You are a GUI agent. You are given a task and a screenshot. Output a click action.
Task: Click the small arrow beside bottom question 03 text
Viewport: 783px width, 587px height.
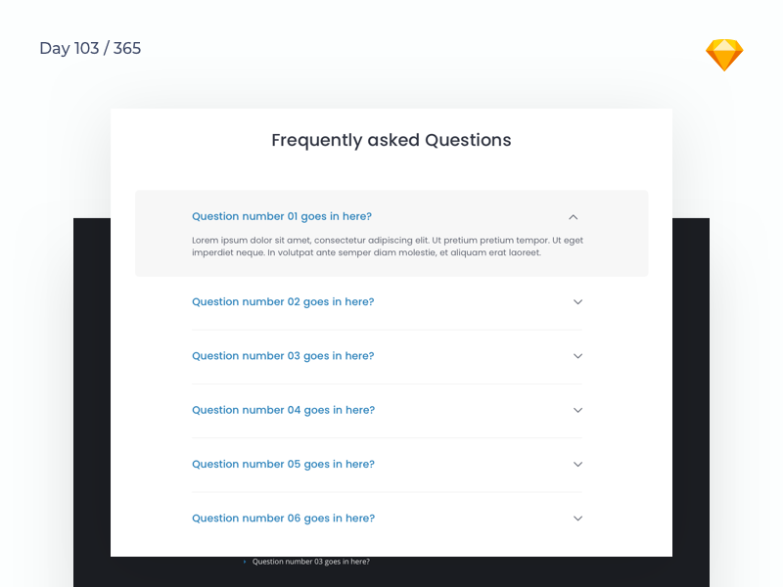[242, 561]
